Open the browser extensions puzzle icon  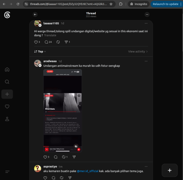(121, 4)
